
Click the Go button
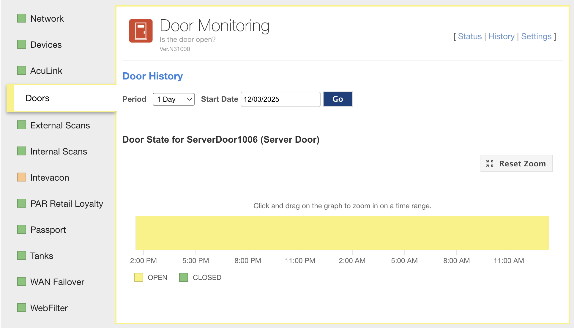tap(338, 99)
